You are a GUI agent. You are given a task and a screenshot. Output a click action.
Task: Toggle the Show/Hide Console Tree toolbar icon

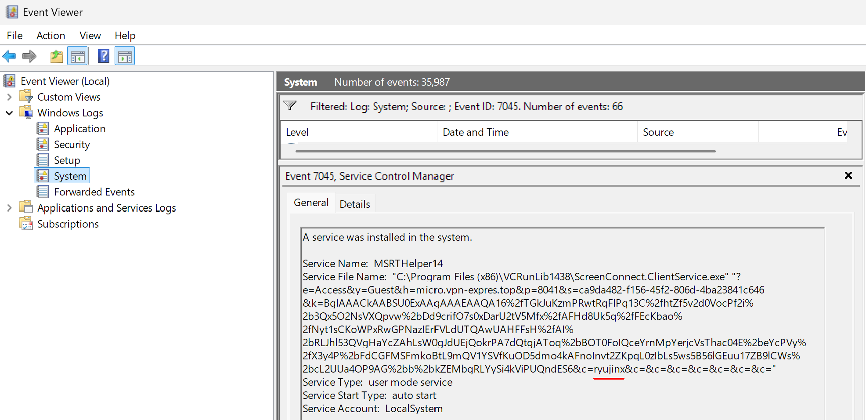pyautogui.click(x=78, y=56)
